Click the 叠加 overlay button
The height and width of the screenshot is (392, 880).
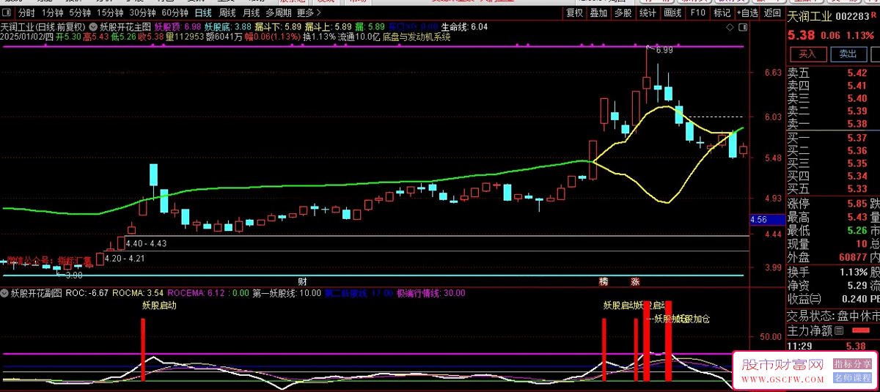pos(598,12)
